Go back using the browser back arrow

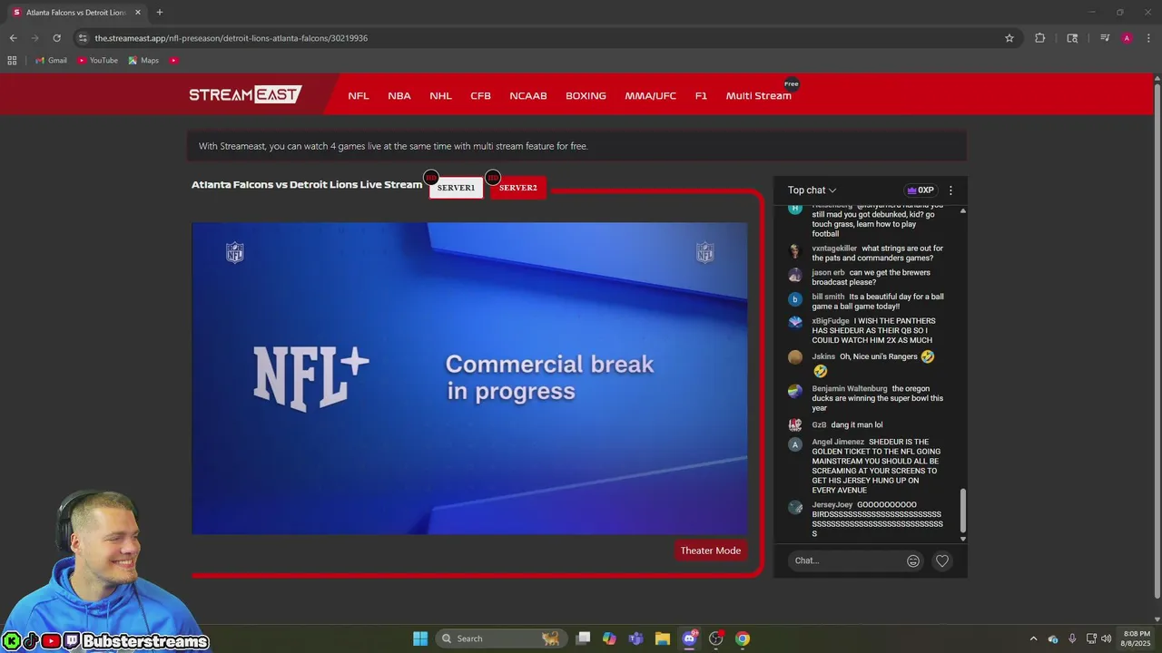point(13,38)
